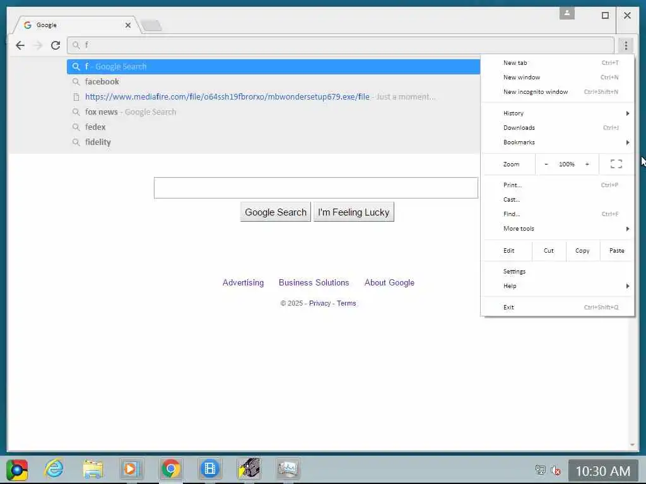Open Settings from the menu
The width and height of the screenshot is (646, 484).
tap(558, 272)
